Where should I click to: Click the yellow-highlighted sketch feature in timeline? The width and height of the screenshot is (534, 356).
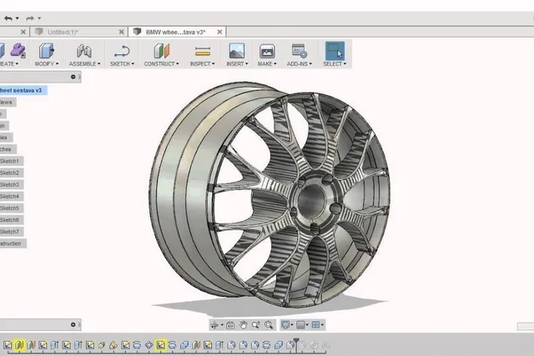point(161,345)
